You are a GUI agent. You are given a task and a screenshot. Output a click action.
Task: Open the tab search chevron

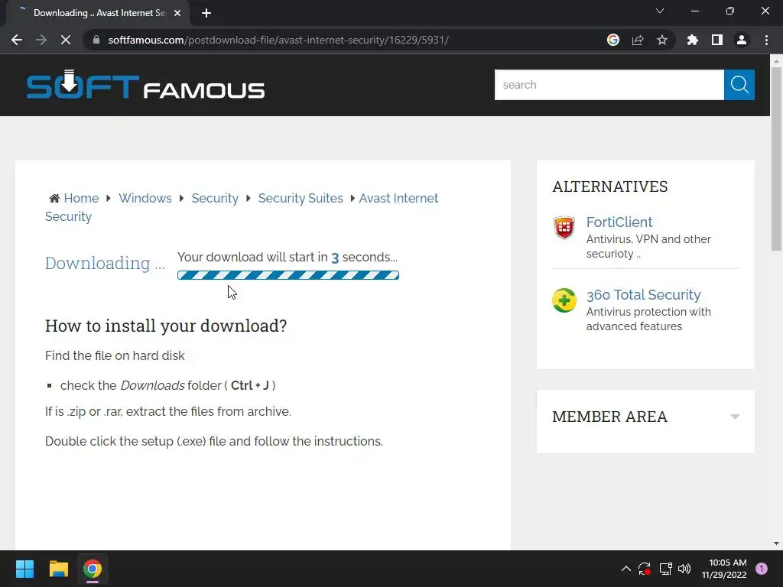pyautogui.click(x=660, y=11)
